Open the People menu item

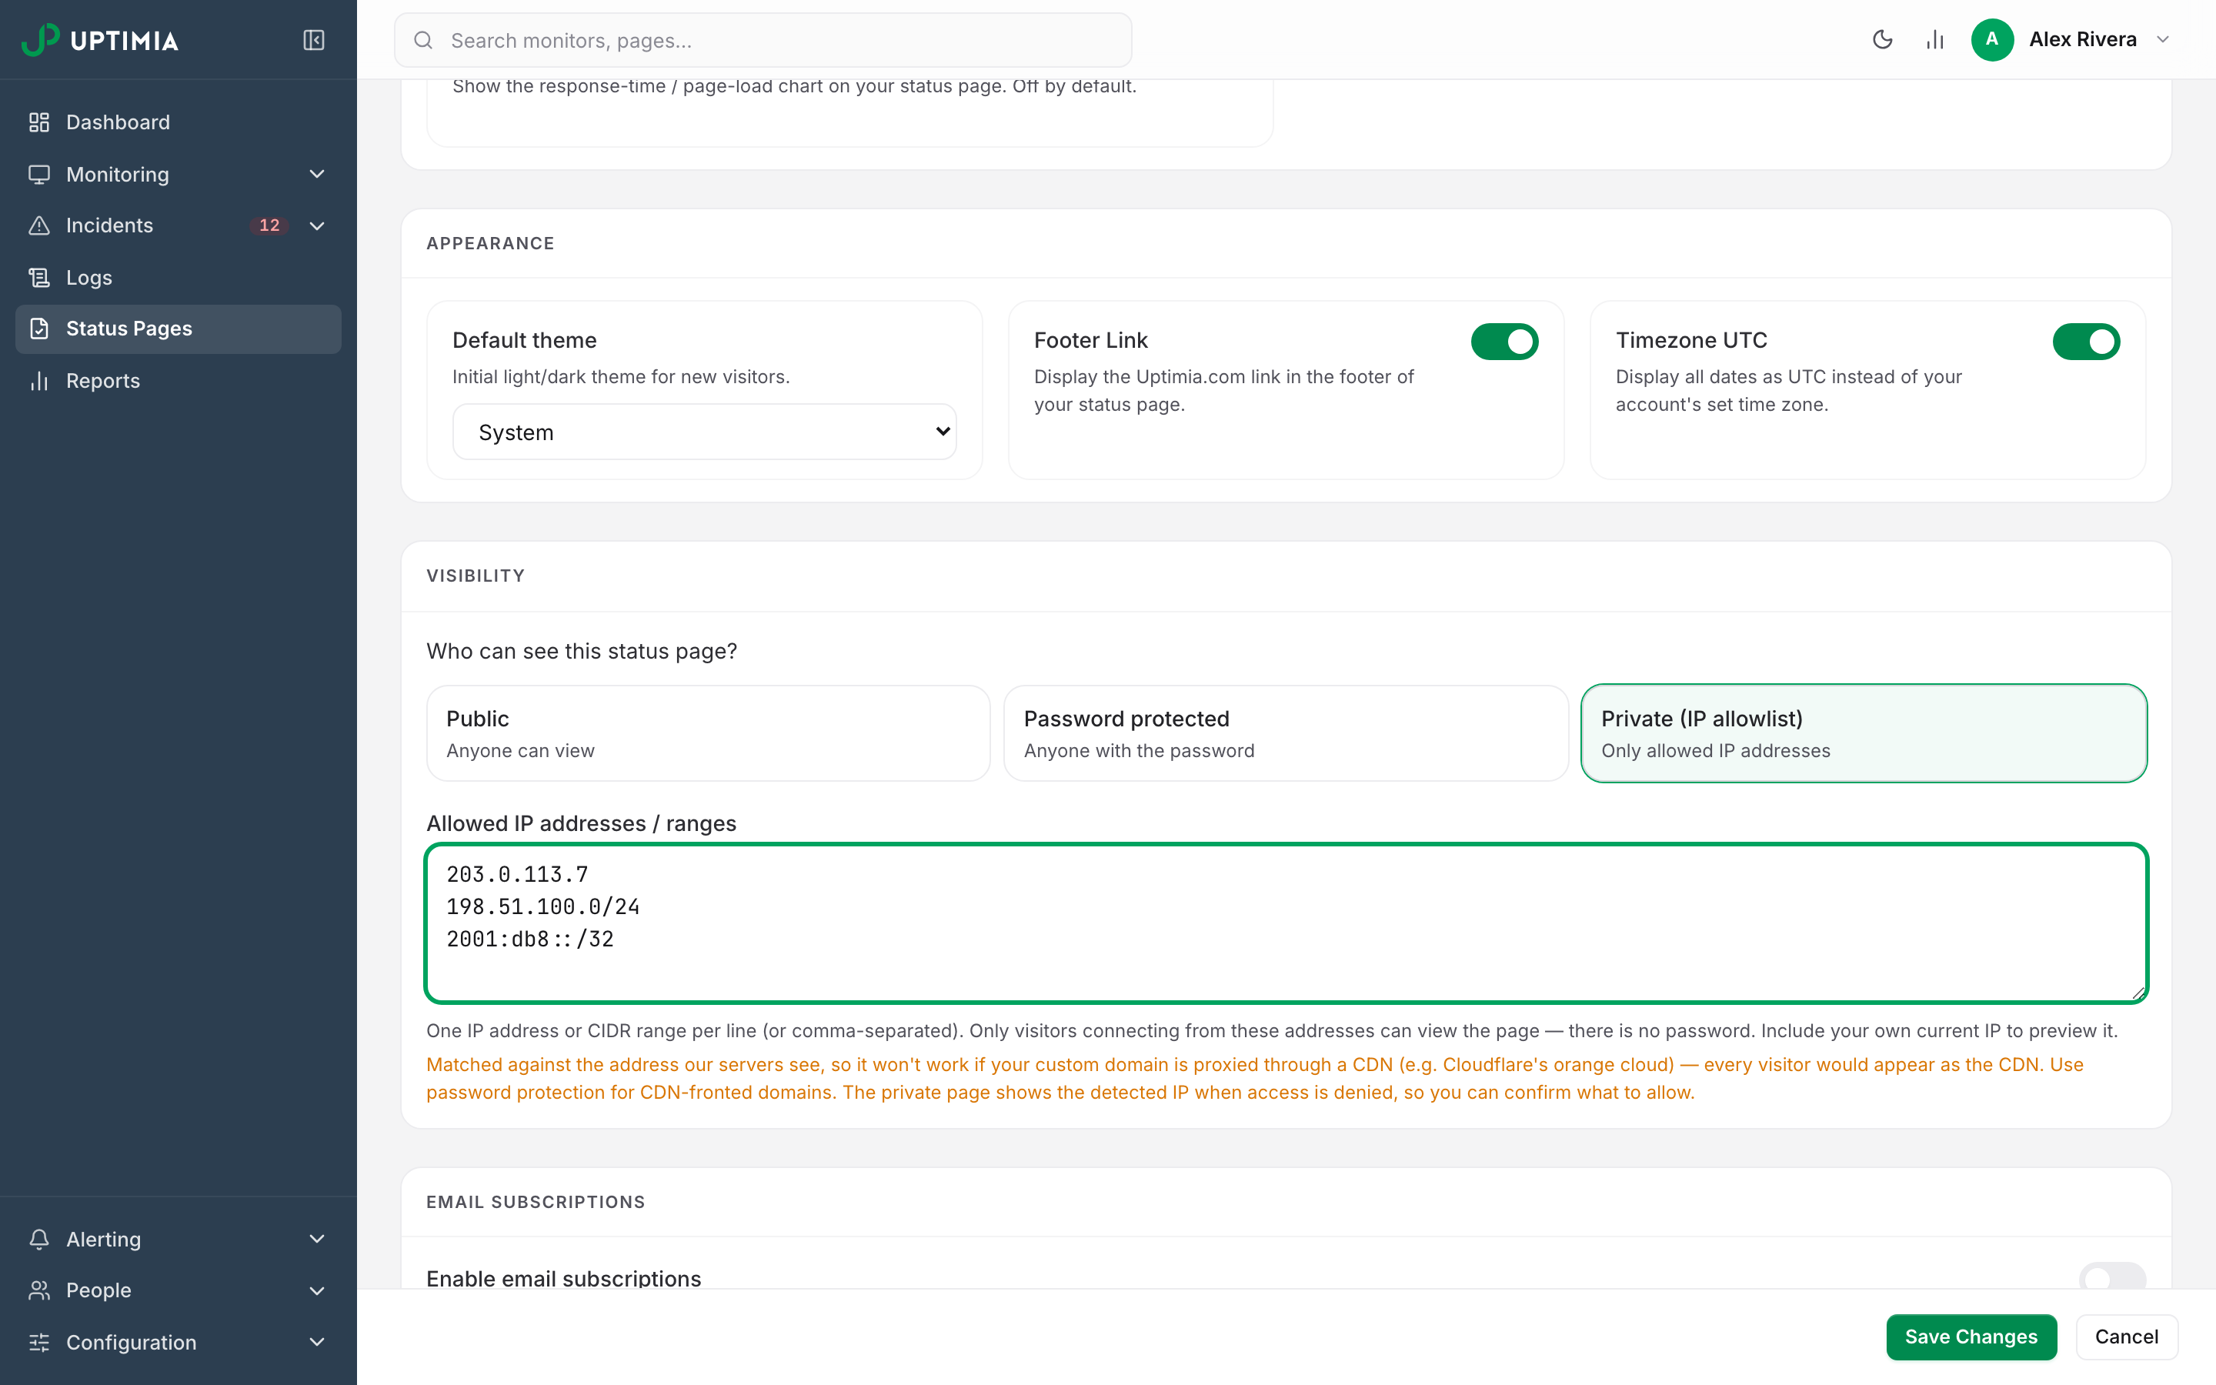click(179, 1290)
